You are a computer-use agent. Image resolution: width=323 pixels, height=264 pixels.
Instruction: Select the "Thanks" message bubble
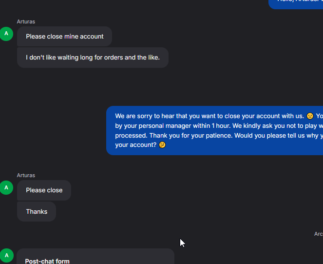(x=37, y=212)
